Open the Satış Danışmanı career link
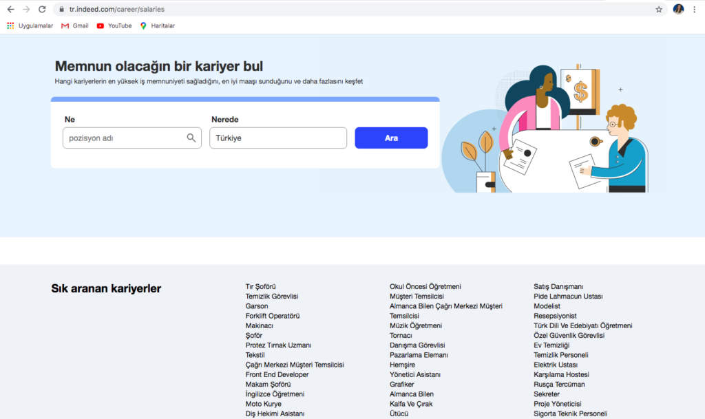 click(558, 286)
